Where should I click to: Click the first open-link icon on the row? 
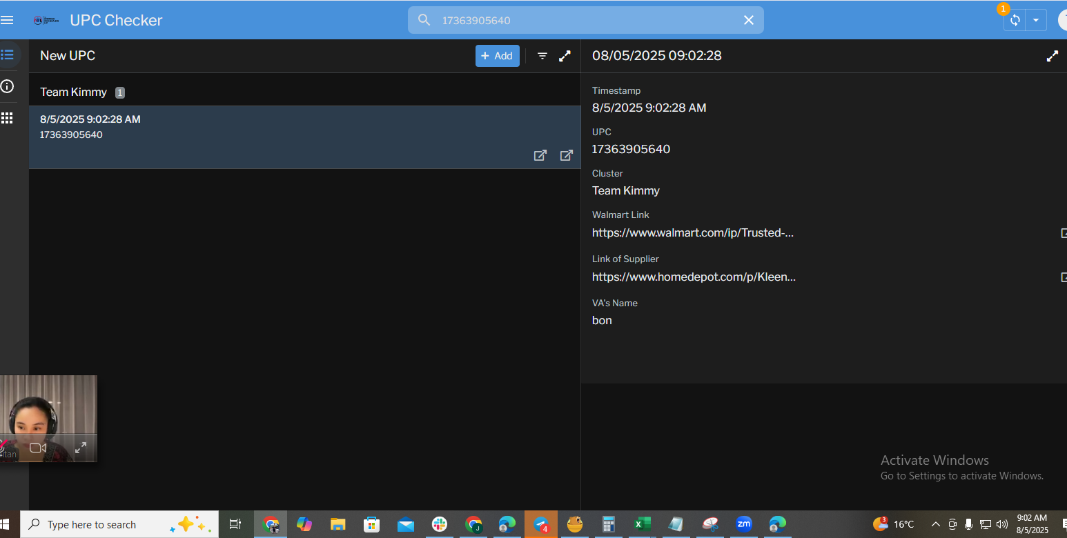click(x=540, y=155)
